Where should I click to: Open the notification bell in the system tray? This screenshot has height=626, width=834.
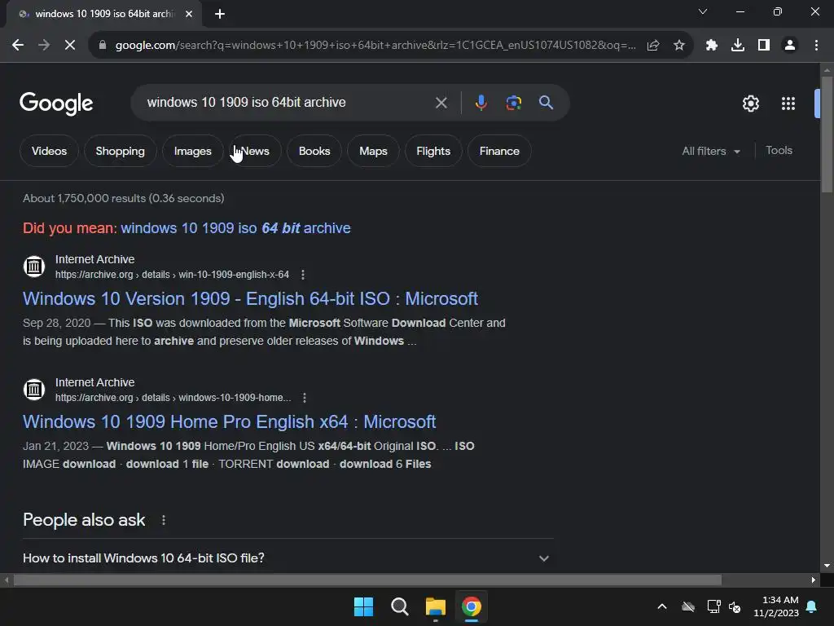tap(812, 606)
